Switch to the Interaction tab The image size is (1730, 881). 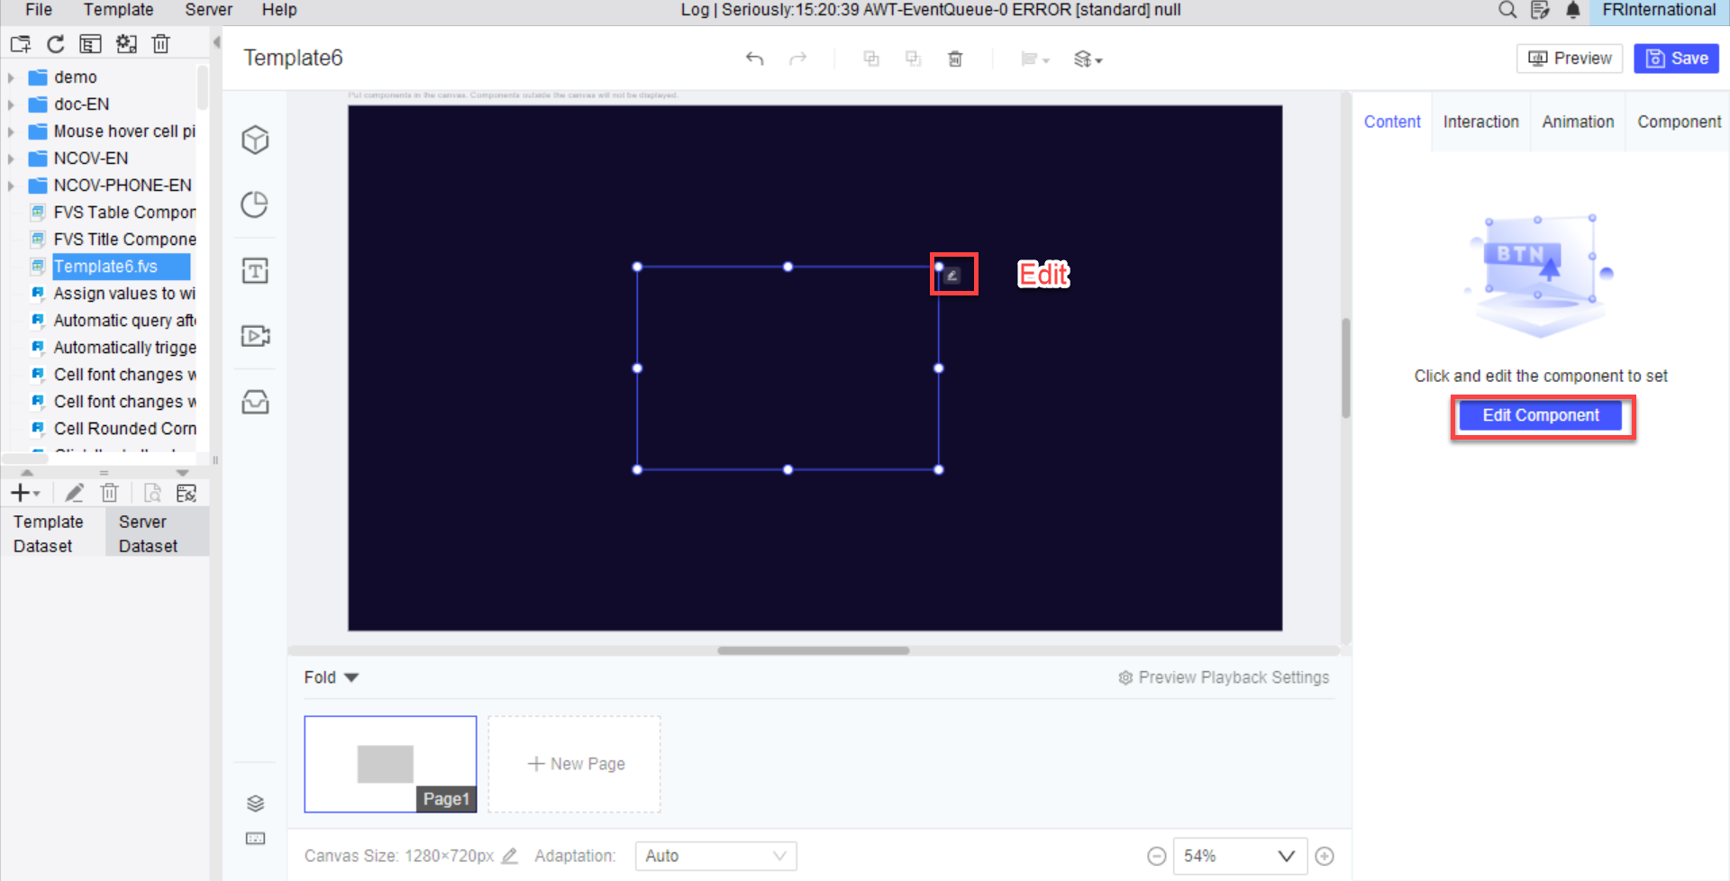click(x=1480, y=122)
